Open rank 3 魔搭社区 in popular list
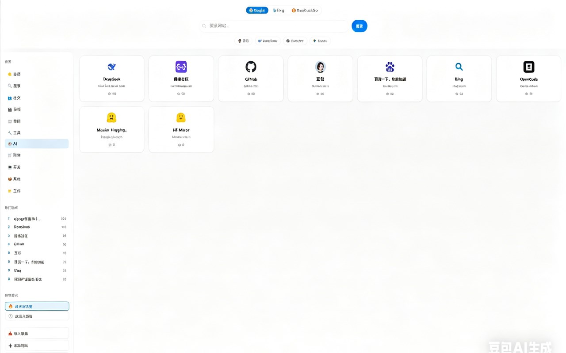The image size is (566, 353). coord(37,236)
